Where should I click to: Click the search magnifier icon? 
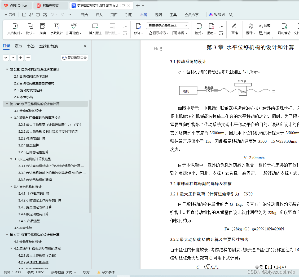coord(231,15)
